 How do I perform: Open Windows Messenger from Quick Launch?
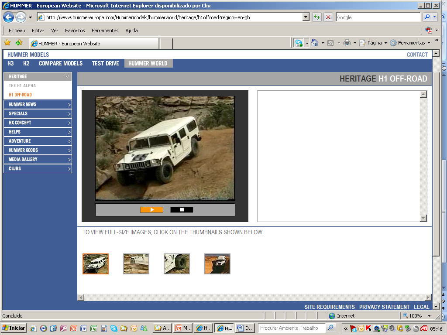[x=144, y=328]
